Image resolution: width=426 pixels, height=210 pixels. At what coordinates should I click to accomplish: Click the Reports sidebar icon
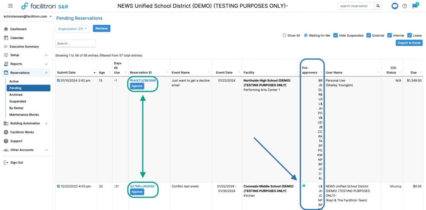(x=6, y=64)
